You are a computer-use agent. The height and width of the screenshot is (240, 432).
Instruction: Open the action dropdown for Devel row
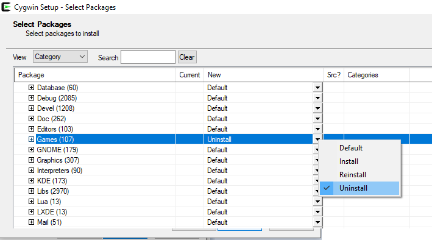(317, 108)
